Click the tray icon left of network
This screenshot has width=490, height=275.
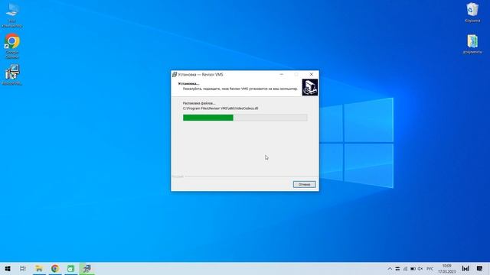coord(397,268)
